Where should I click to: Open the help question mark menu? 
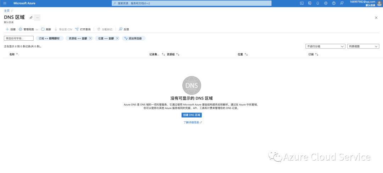[x=334, y=3]
